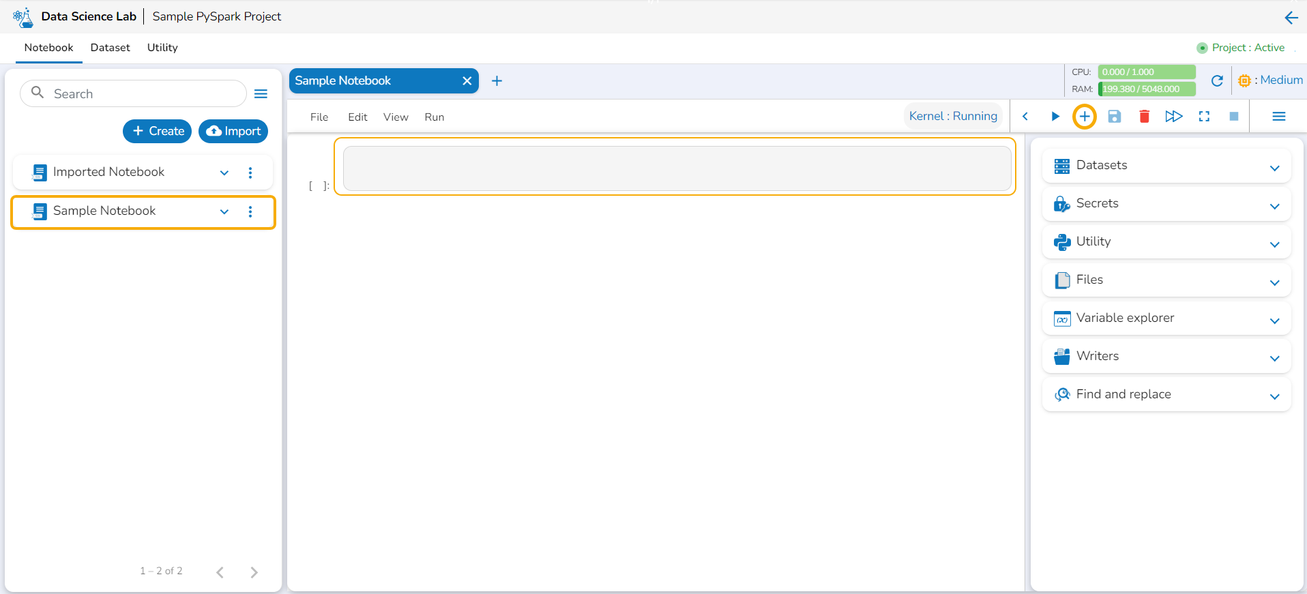The width and height of the screenshot is (1307, 594).
Task: Click the Import button
Action: point(233,132)
